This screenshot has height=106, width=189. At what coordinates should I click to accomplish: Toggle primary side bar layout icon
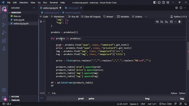[x=155, y=3]
